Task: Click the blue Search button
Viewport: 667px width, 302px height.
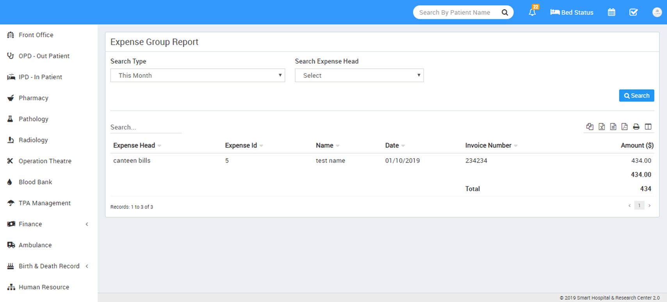Action: [x=636, y=96]
